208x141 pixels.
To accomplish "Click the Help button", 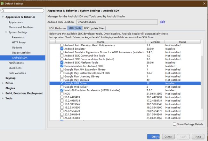I will (x=198, y=137).
